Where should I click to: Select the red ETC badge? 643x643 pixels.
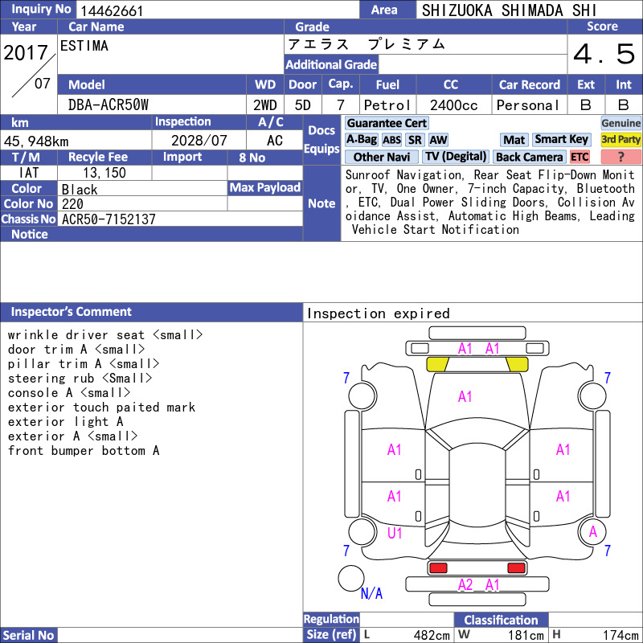(580, 157)
